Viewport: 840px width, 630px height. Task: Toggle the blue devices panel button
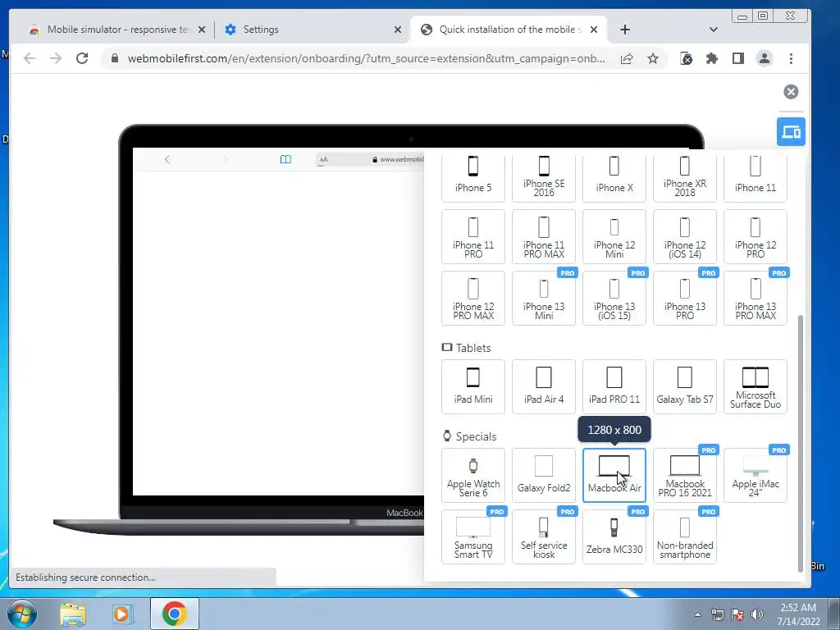(791, 131)
